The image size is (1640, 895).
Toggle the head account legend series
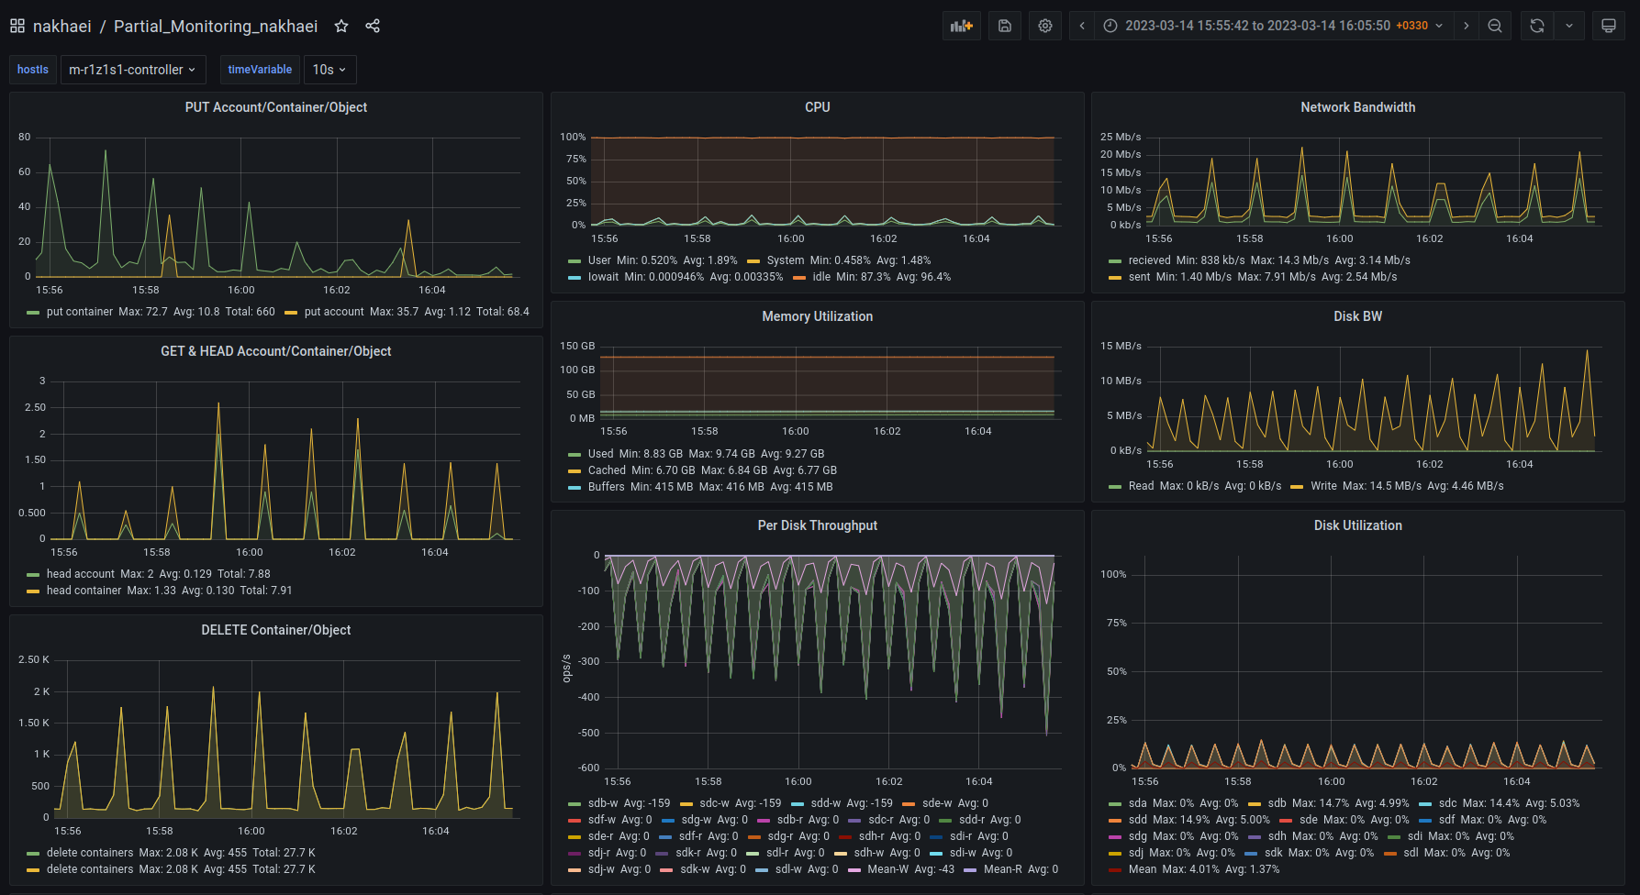(81, 574)
